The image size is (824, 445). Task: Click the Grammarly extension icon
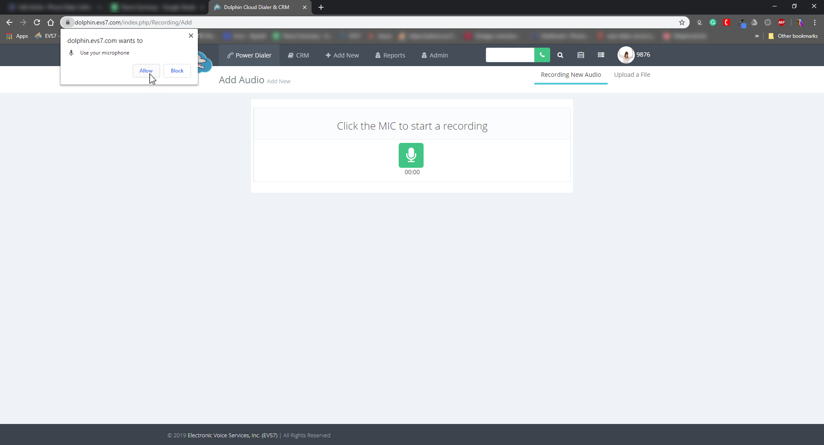[x=713, y=22]
